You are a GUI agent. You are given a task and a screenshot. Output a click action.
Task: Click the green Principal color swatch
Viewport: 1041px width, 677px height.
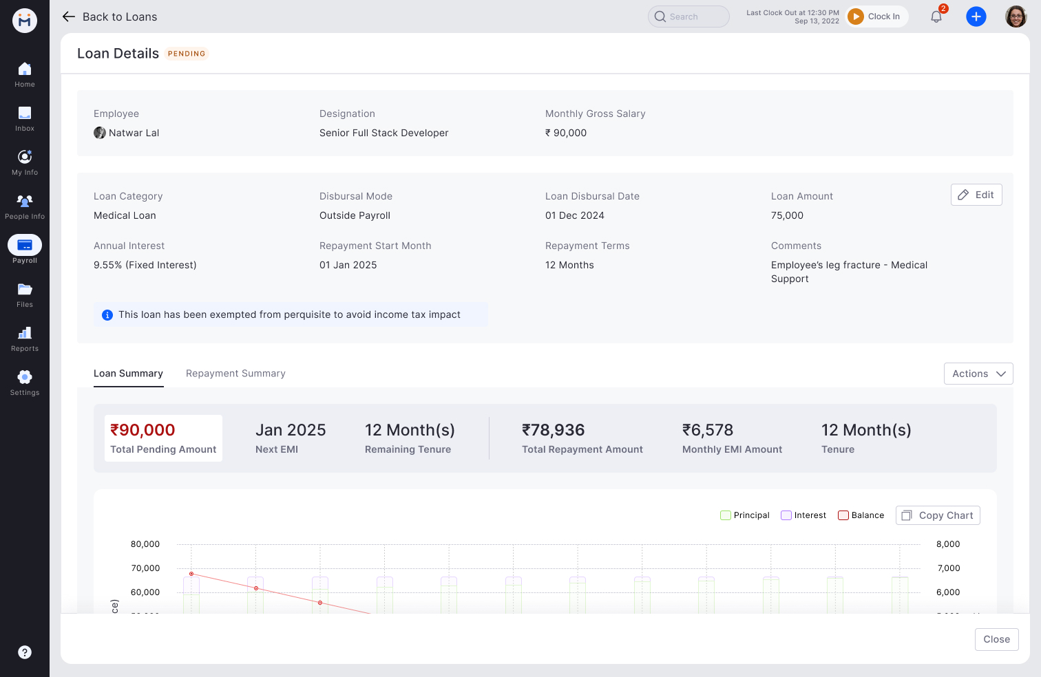click(x=725, y=515)
